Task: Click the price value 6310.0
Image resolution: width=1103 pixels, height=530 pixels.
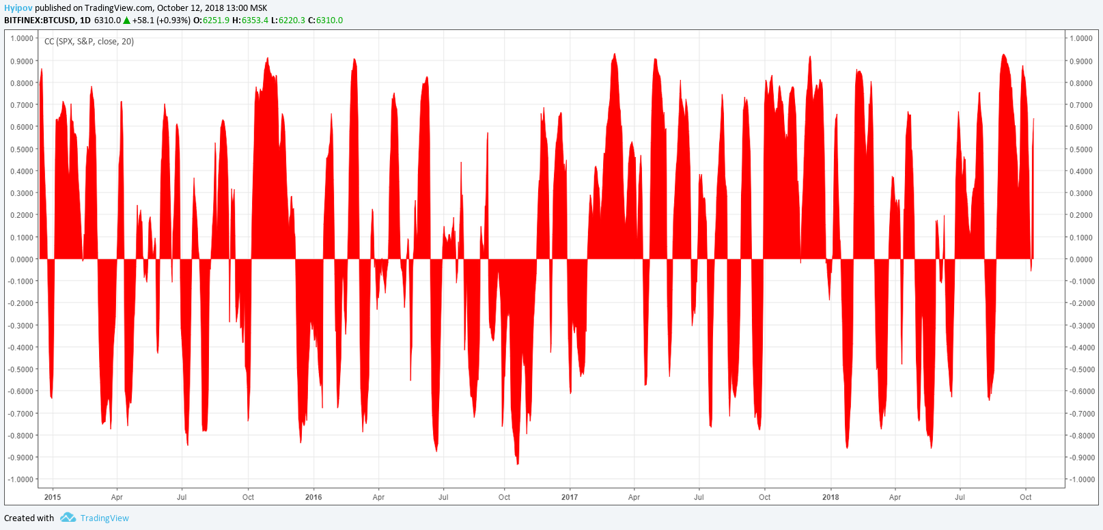Action: click(107, 20)
